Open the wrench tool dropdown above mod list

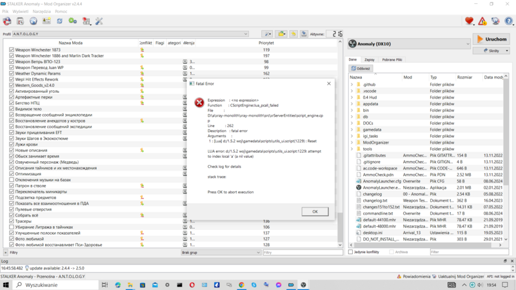click(267, 34)
